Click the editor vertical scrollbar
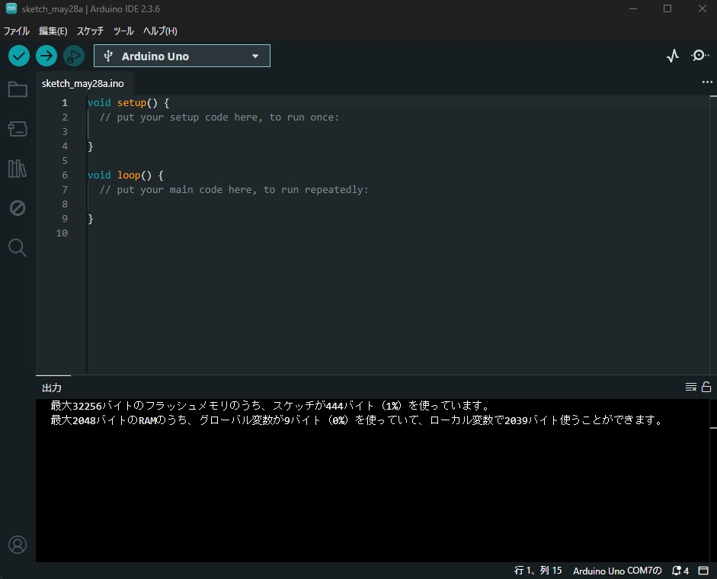Screen dimensions: 717x579 point(713,235)
